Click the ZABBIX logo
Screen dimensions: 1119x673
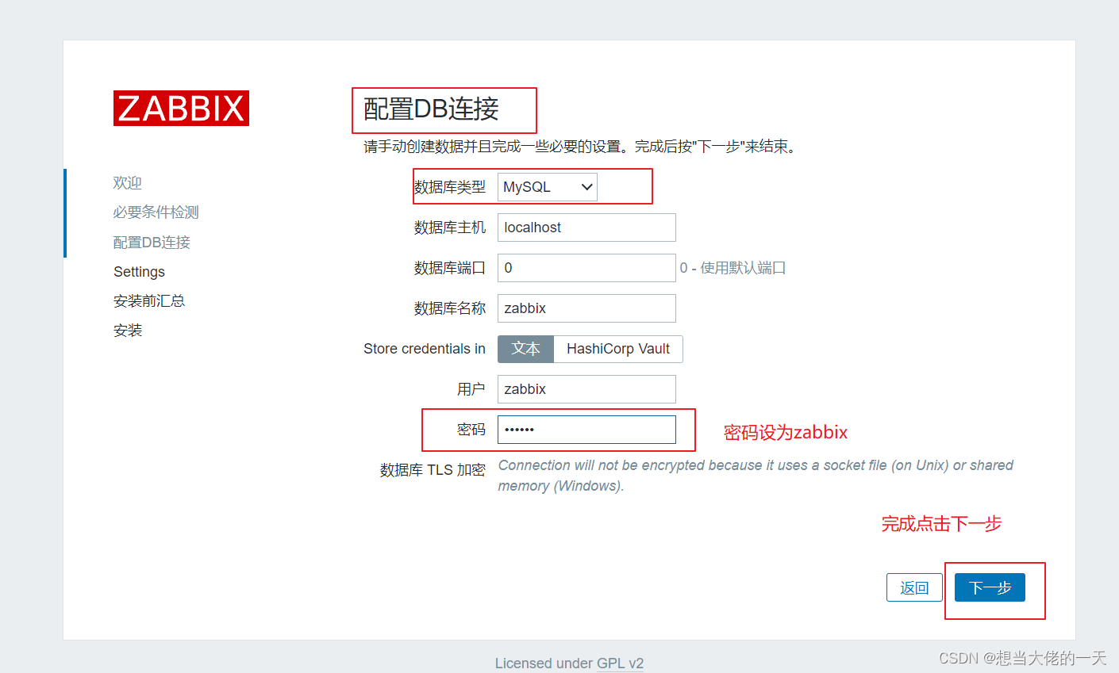pos(181,108)
